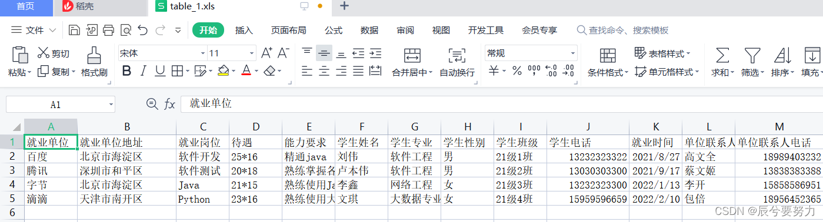Select column header G
Screen dimensions: 823x222
(415, 127)
